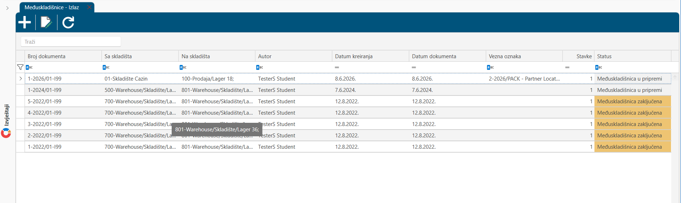
Task: Click zaključena status of 5-2022/01-I99
Action: coord(633,101)
